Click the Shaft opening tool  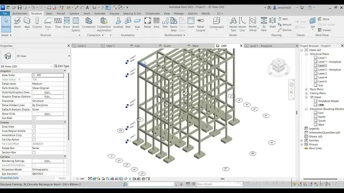(x=272, y=23)
